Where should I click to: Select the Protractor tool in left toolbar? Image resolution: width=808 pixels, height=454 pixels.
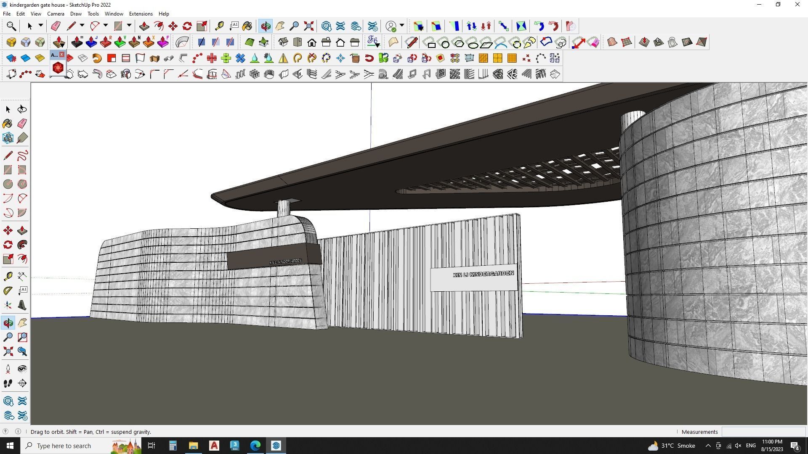[x=8, y=291]
